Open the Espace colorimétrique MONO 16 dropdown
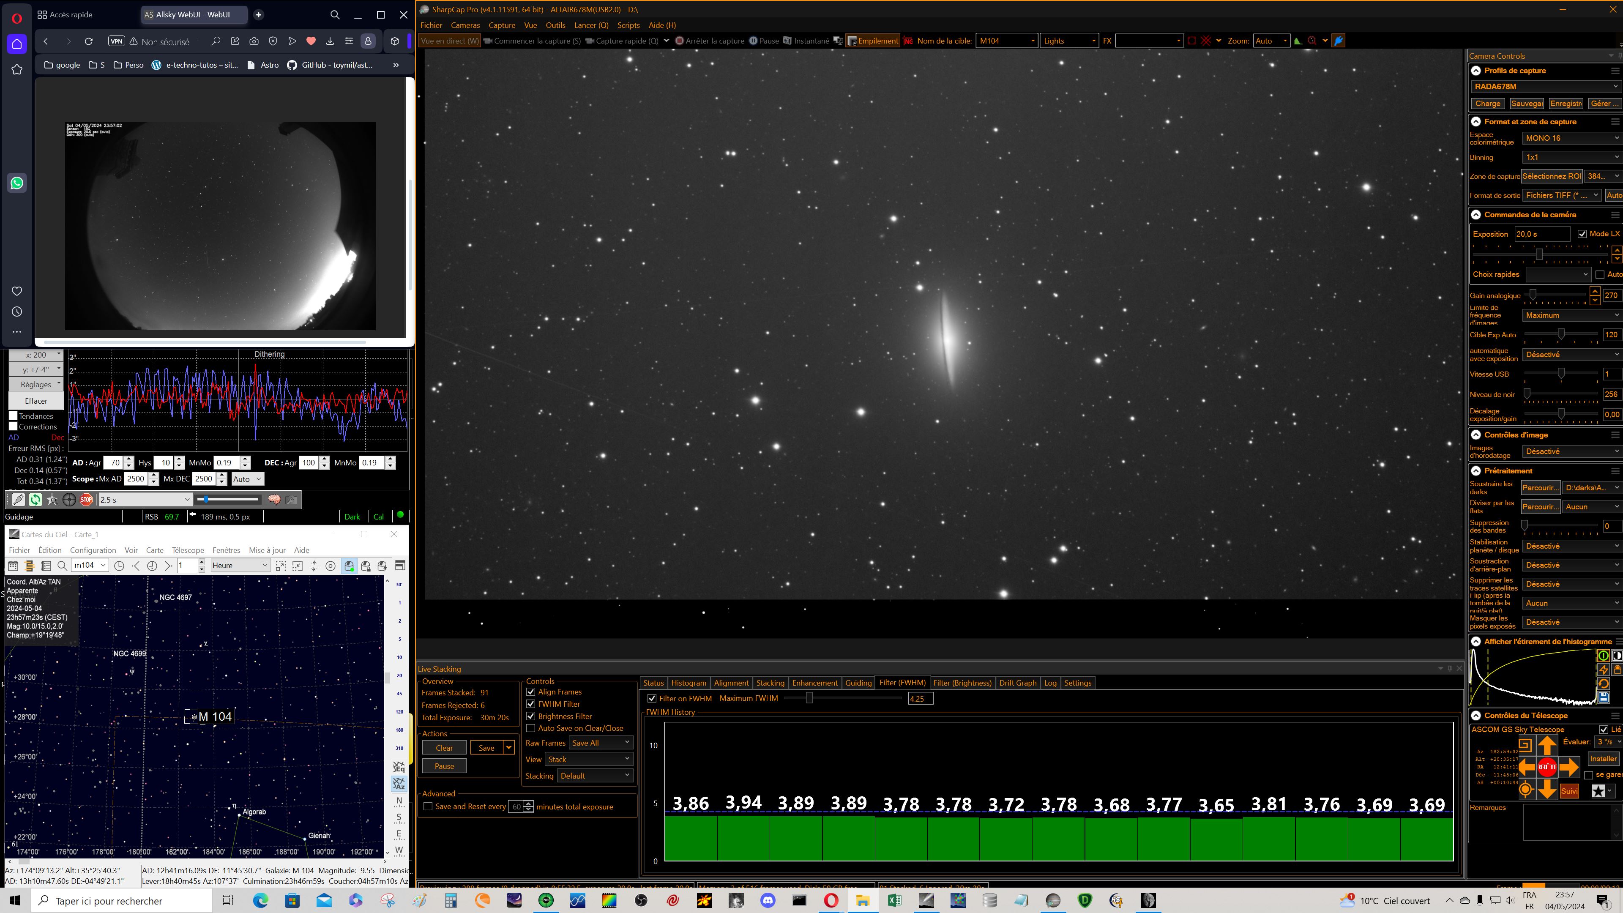The image size is (1623, 913). pyautogui.click(x=1571, y=138)
